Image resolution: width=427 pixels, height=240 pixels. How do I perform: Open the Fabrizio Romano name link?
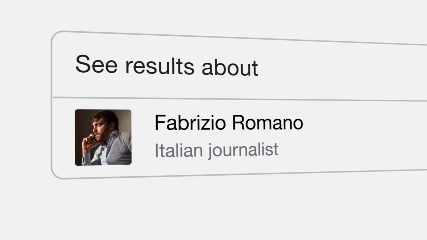click(x=229, y=122)
